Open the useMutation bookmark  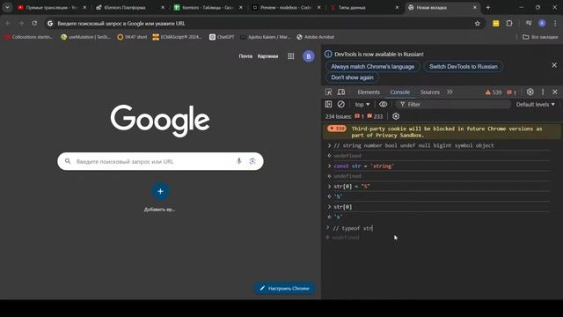[85, 37]
